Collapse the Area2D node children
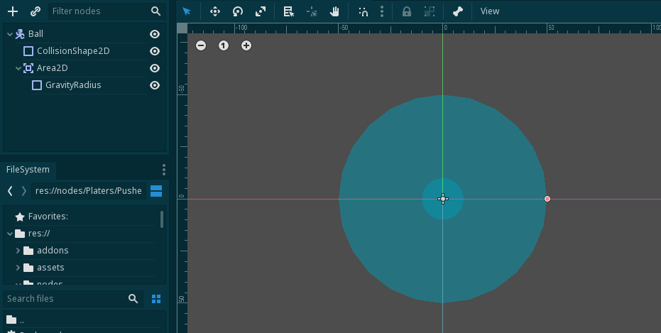Viewport: 661px width, 333px height. pyautogui.click(x=18, y=68)
